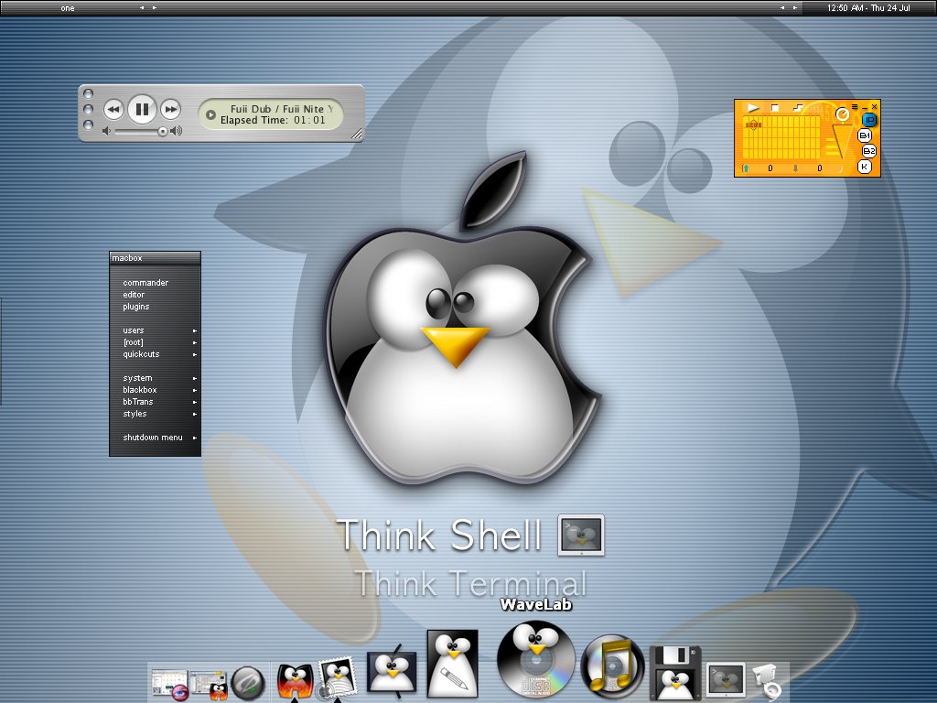Click the volume slider knob

[x=163, y=132]
